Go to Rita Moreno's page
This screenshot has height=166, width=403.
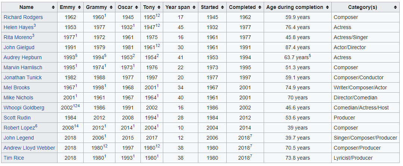[18, 37]
